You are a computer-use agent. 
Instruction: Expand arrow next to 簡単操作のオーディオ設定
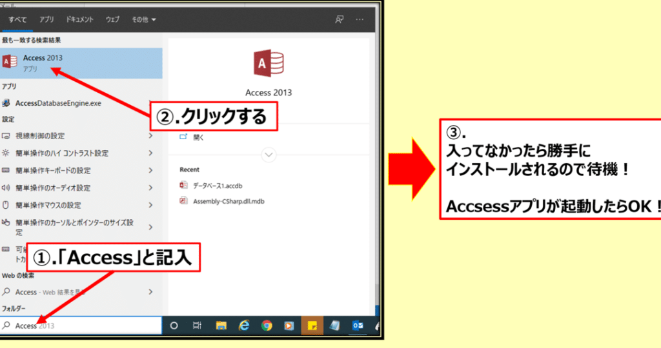pos(150,188)
